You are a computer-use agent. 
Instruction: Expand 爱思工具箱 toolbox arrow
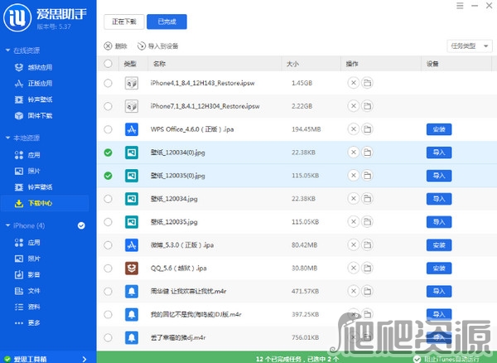[84, 359]
